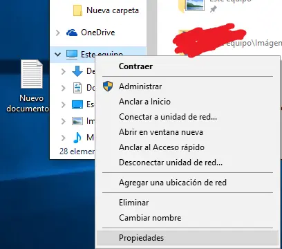282x249 pixels.
Task: Select OneDrive in the navigation tree
Action: pyautogui.click(x=98, y=33)
